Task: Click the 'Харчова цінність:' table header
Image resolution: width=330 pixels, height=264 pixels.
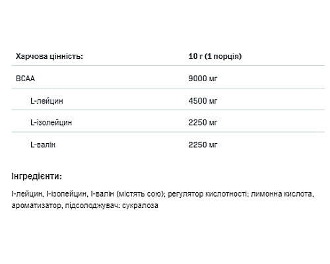Action: [x=49, y=56]
